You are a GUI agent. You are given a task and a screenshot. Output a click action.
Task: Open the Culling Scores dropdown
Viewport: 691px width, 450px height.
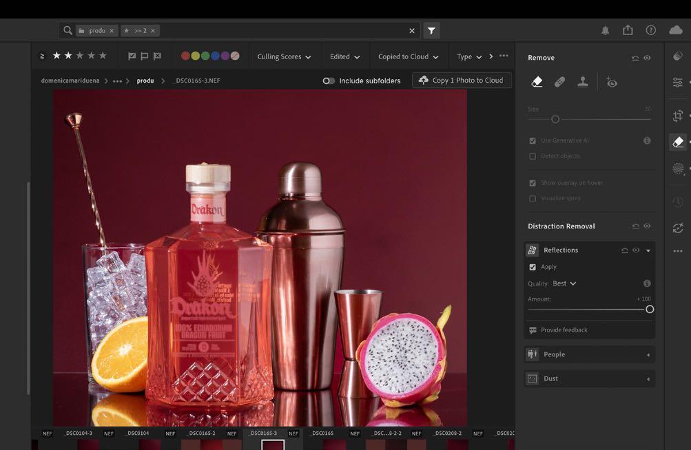pos(284,56)
